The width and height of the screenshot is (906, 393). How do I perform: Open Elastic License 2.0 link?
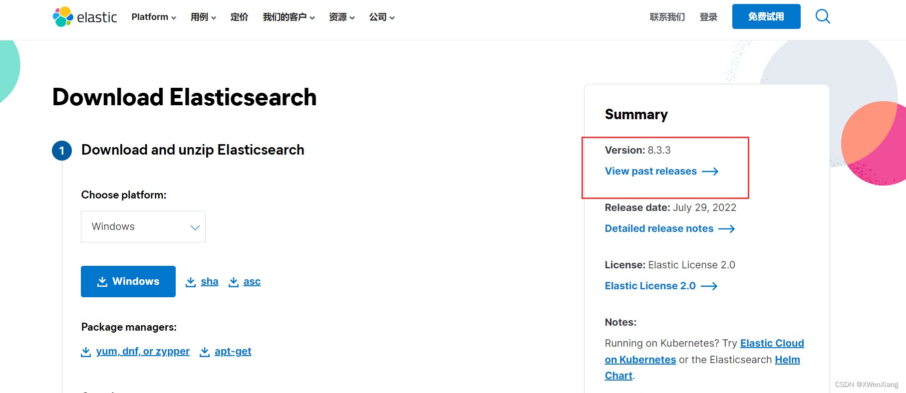point(650,286)
